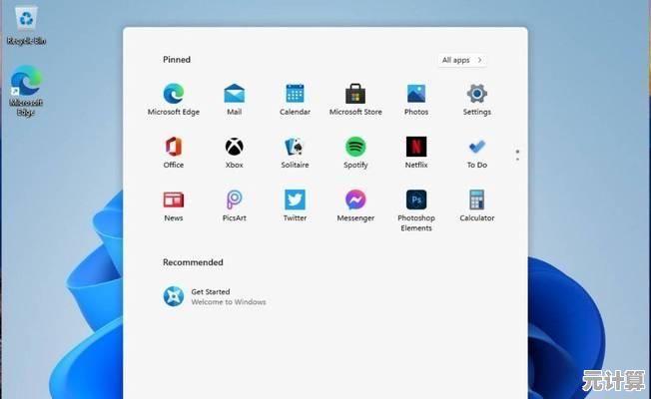Launch the Photos app
The height and width of the screenshot is (399, 651).
(416, 95)
